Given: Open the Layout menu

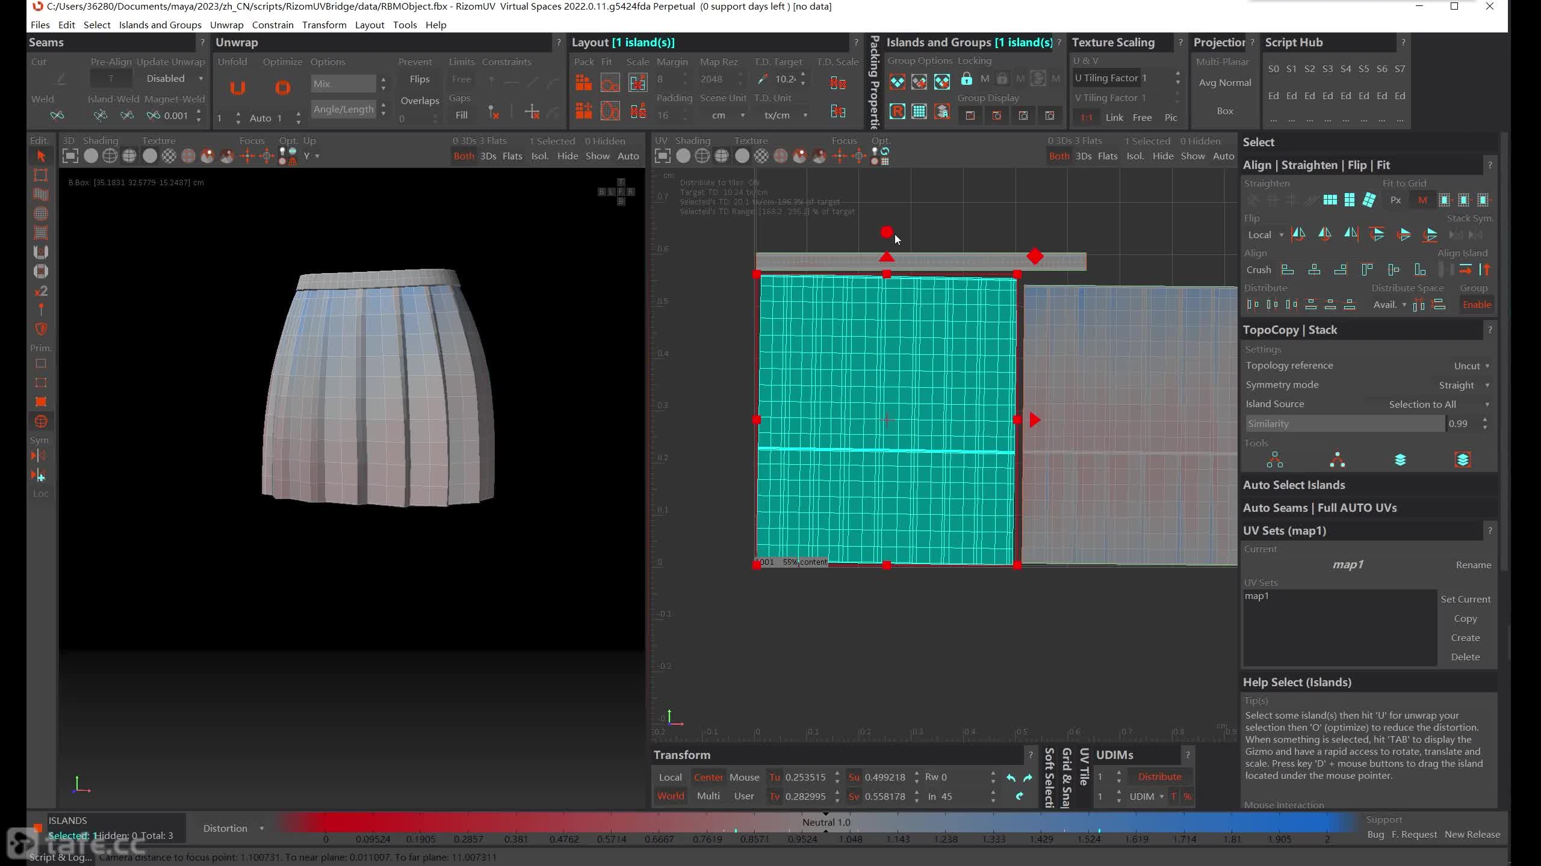Looking at the screenshot, I should click(370, 25).
